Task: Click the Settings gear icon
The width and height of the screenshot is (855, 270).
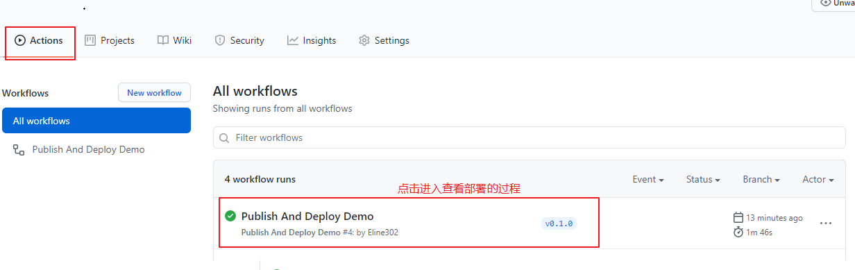Action: pos(364,40)
